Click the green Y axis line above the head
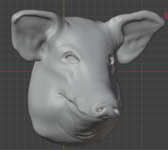 (64, 8)
